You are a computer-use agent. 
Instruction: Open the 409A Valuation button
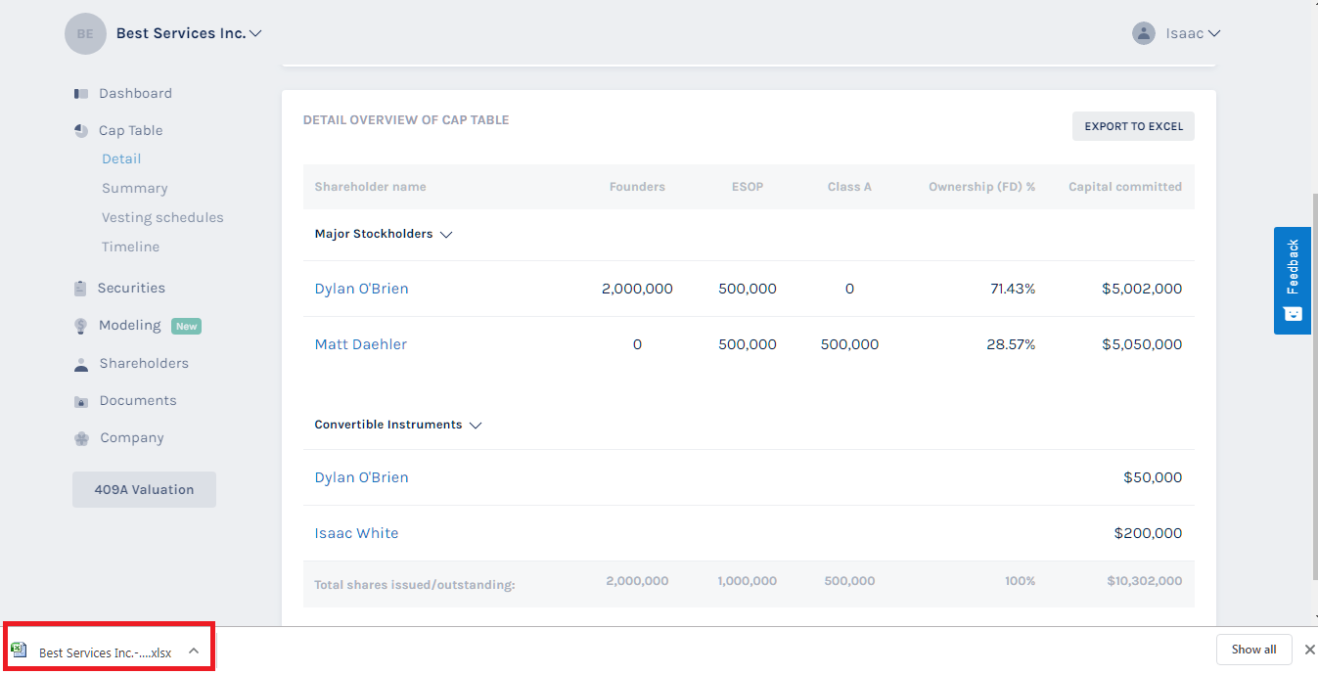(144, 490)
